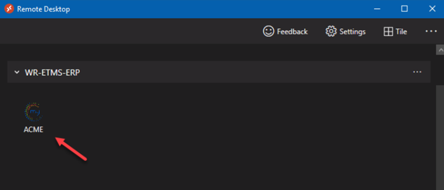Open Remote Desktop Settings
444x190 pixels.
coord(346,31)
